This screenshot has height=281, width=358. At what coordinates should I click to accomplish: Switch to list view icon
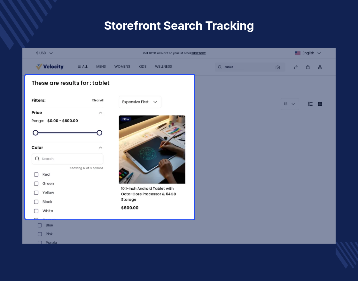pyautogui.click(x=310, y=104)
